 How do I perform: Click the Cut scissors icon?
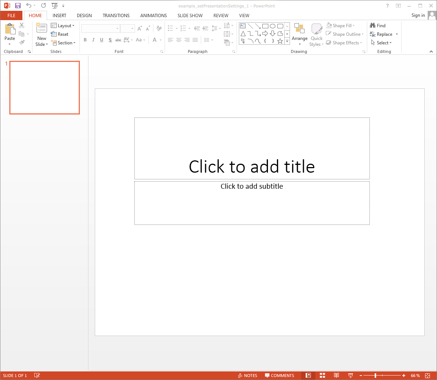[x=22, y=25]
